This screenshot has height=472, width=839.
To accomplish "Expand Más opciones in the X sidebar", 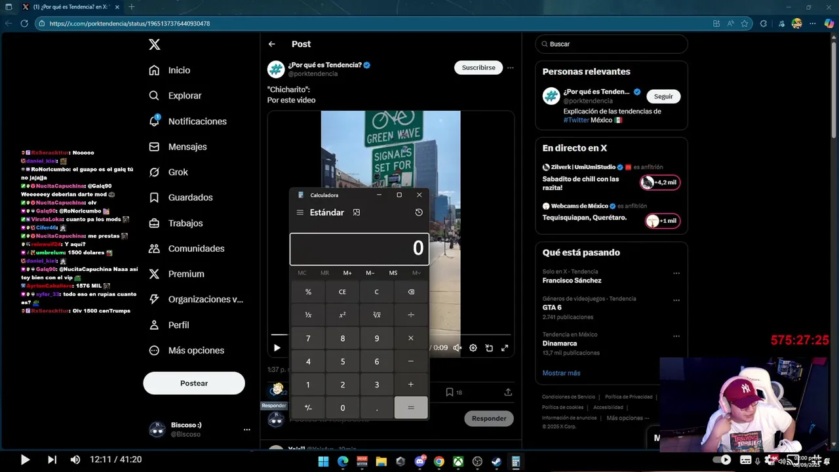I will coord(187,351).
